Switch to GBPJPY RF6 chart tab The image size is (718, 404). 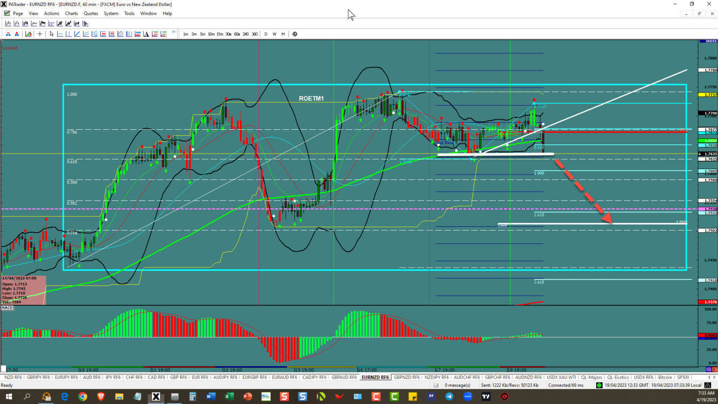click(38, 377)
